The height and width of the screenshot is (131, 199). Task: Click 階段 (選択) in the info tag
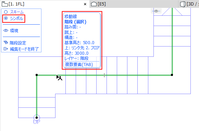(x=75, y=22)
